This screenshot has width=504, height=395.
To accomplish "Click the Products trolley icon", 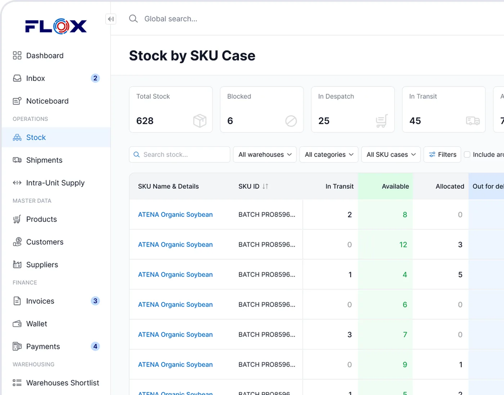I will coord(17,219).
